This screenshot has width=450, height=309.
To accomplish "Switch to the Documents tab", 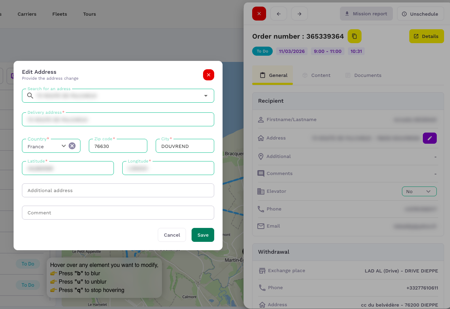I will 363,75.
